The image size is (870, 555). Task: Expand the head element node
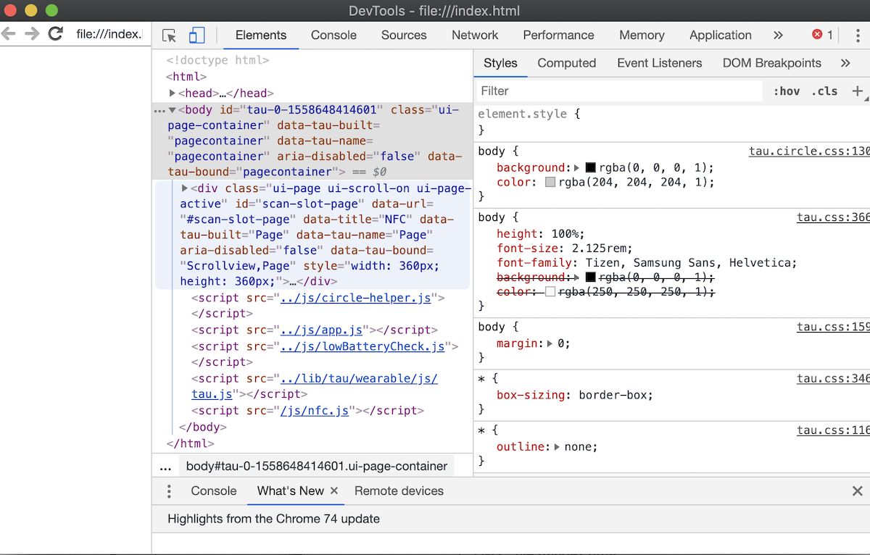[173, 93]
